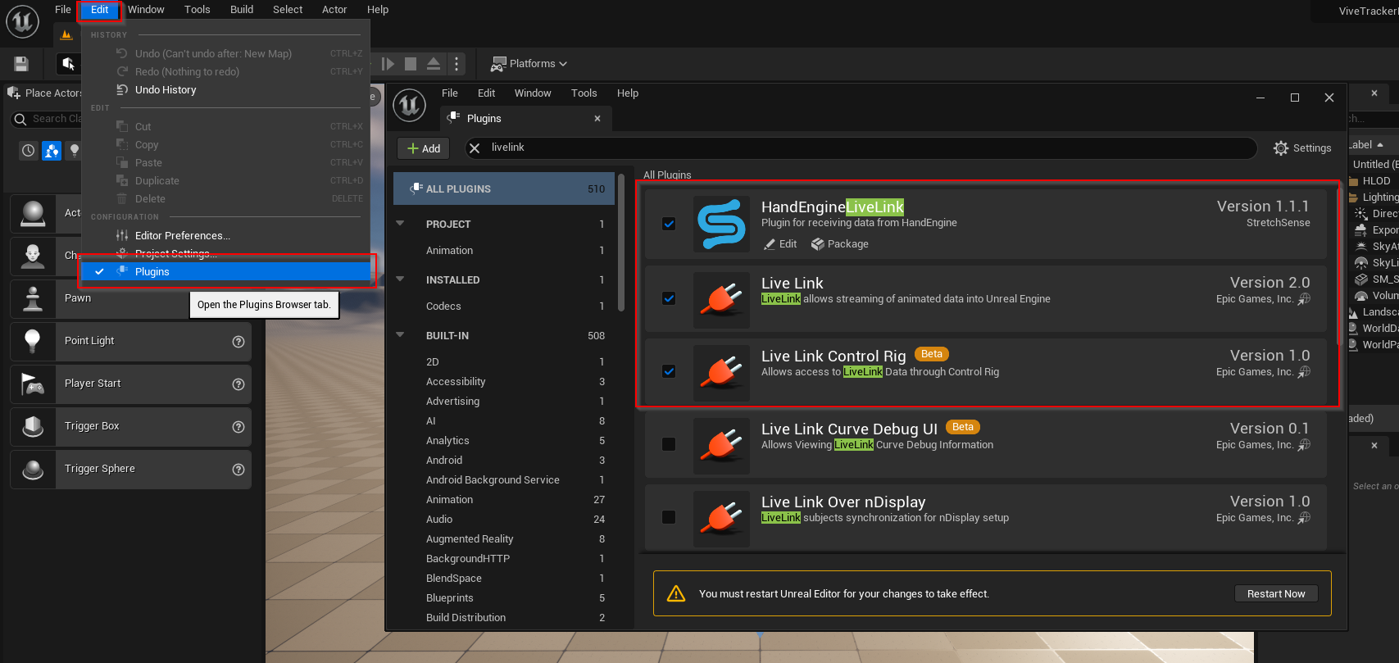
Task: Click the Player Start help icon
Action: tap(238, 384)
